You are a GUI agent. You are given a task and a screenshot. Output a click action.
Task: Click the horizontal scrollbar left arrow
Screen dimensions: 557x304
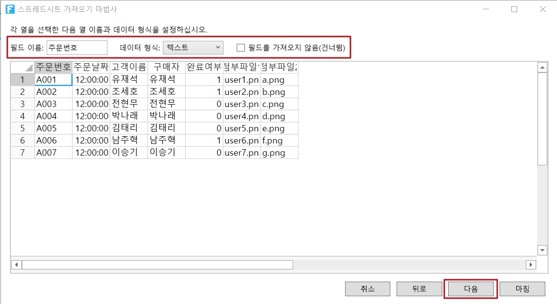click(x=16, y=265)
